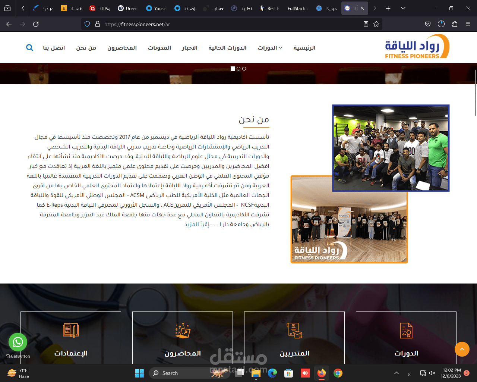This screenshot has height=382, width=477.
Task: Click the الدورات card label
Action: coord(406,353)
